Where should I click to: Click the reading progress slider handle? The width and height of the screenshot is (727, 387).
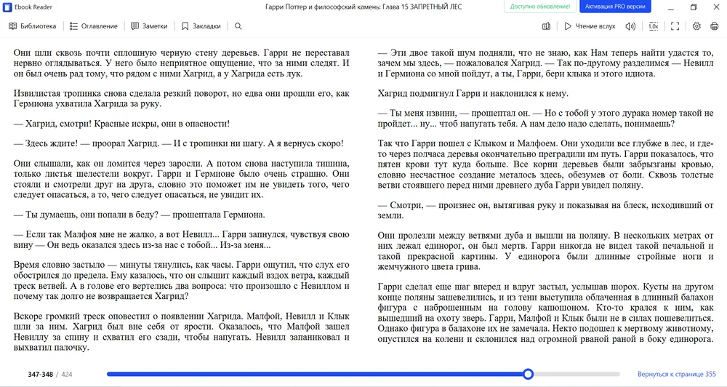tap(528, 374)
